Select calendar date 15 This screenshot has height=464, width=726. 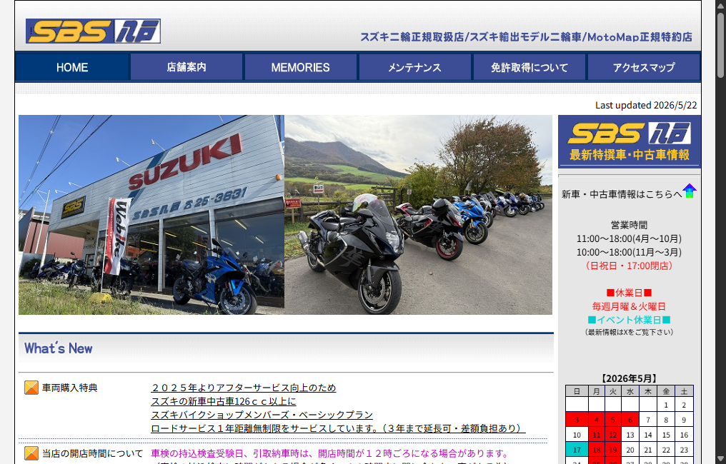666,435
